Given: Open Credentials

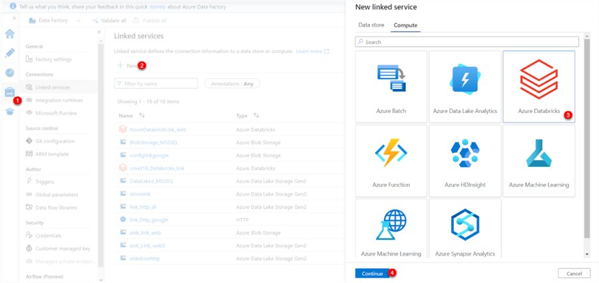Looking at the screenshot, I should click(43, 236).
